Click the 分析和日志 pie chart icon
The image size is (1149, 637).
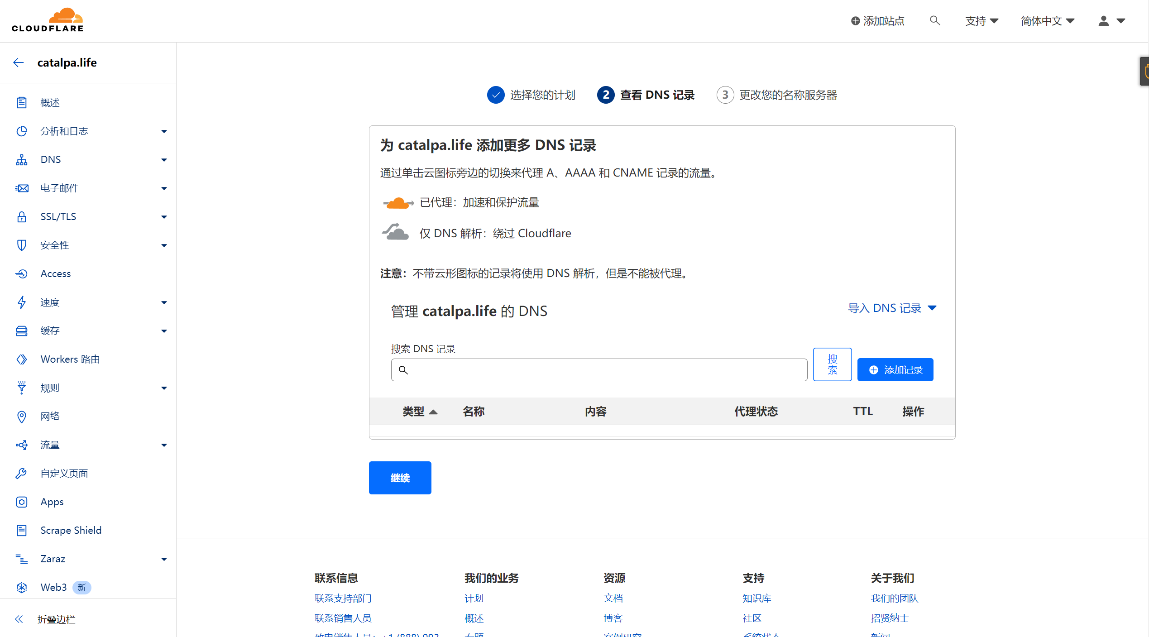21,131
